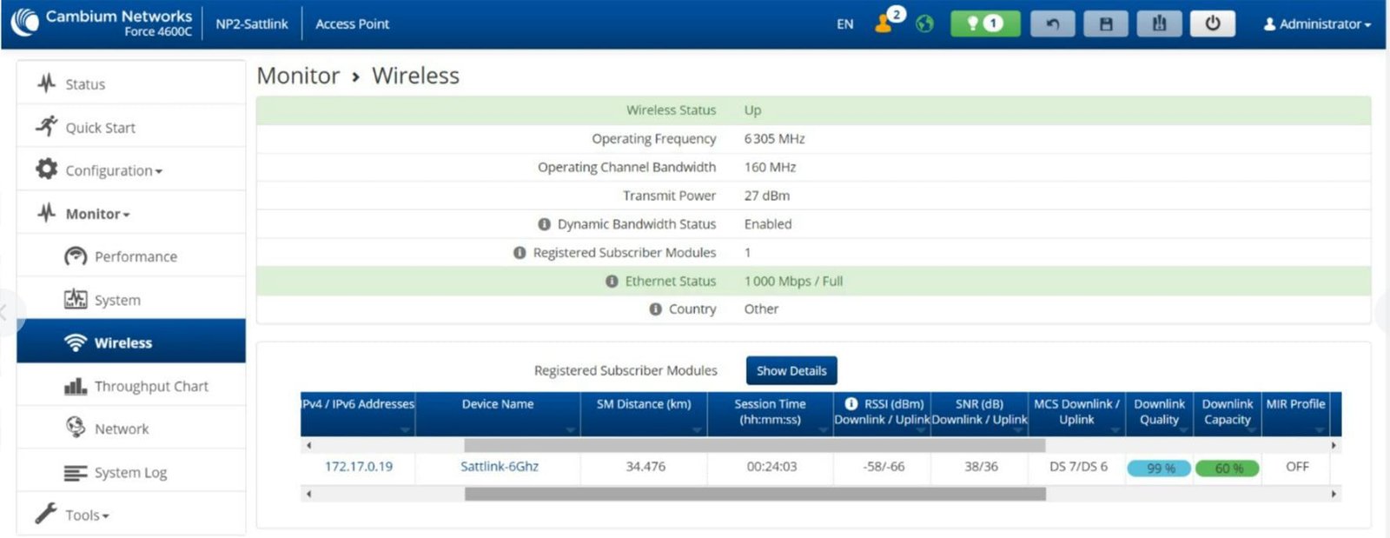Click the save floppy disk icon
This screenshot has height=538, width=1390.
tap(1106, 23)
